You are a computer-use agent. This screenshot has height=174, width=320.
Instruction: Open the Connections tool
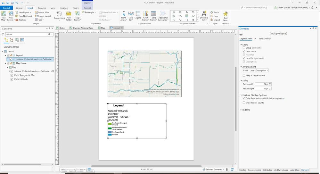tap(59, 14)
